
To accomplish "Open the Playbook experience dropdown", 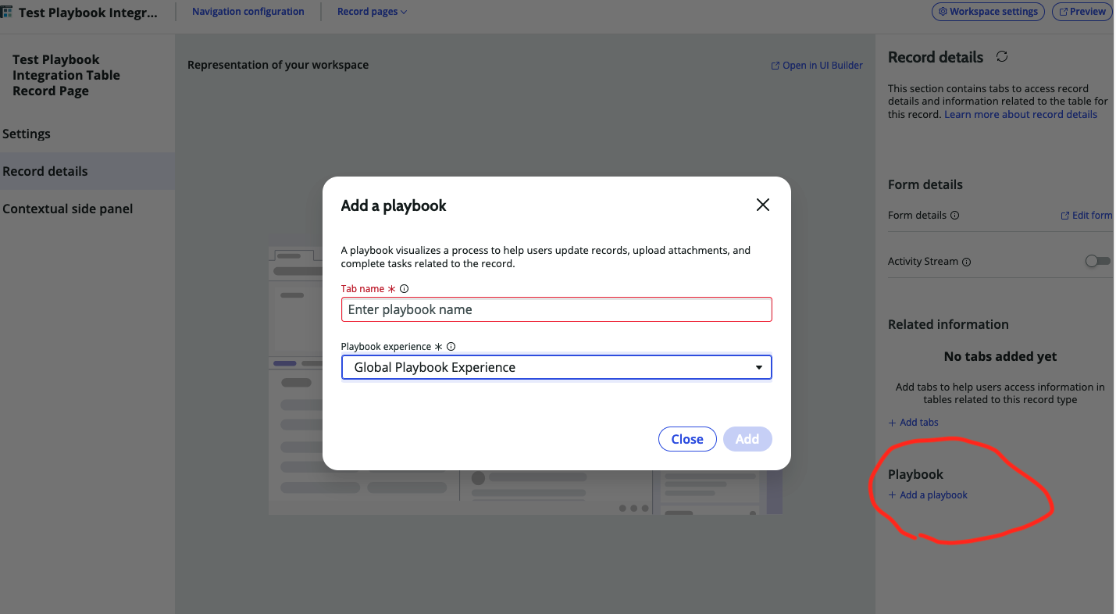I will (758, 367).
